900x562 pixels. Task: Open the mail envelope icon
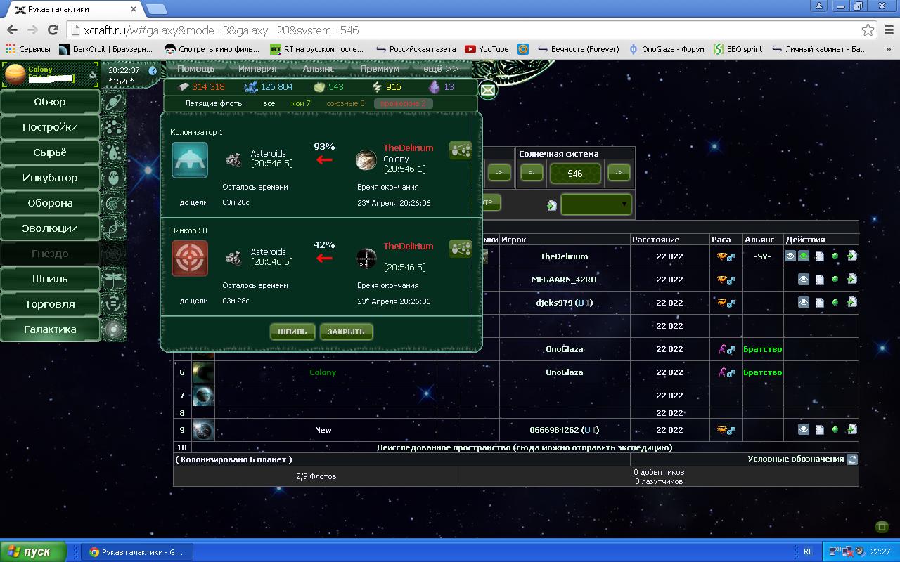click(487, 90)
